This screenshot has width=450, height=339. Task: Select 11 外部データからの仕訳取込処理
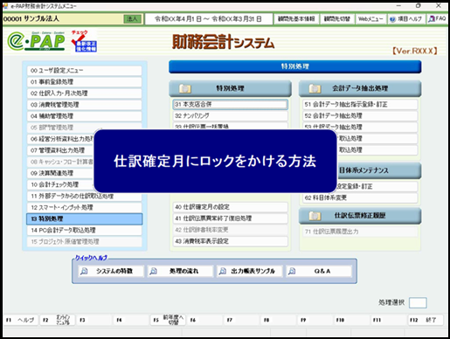click(x=84, y=196)
